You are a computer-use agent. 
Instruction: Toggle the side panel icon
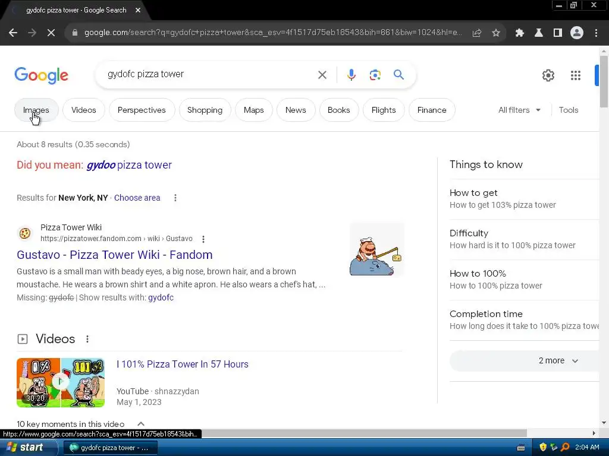pos(558,33)
